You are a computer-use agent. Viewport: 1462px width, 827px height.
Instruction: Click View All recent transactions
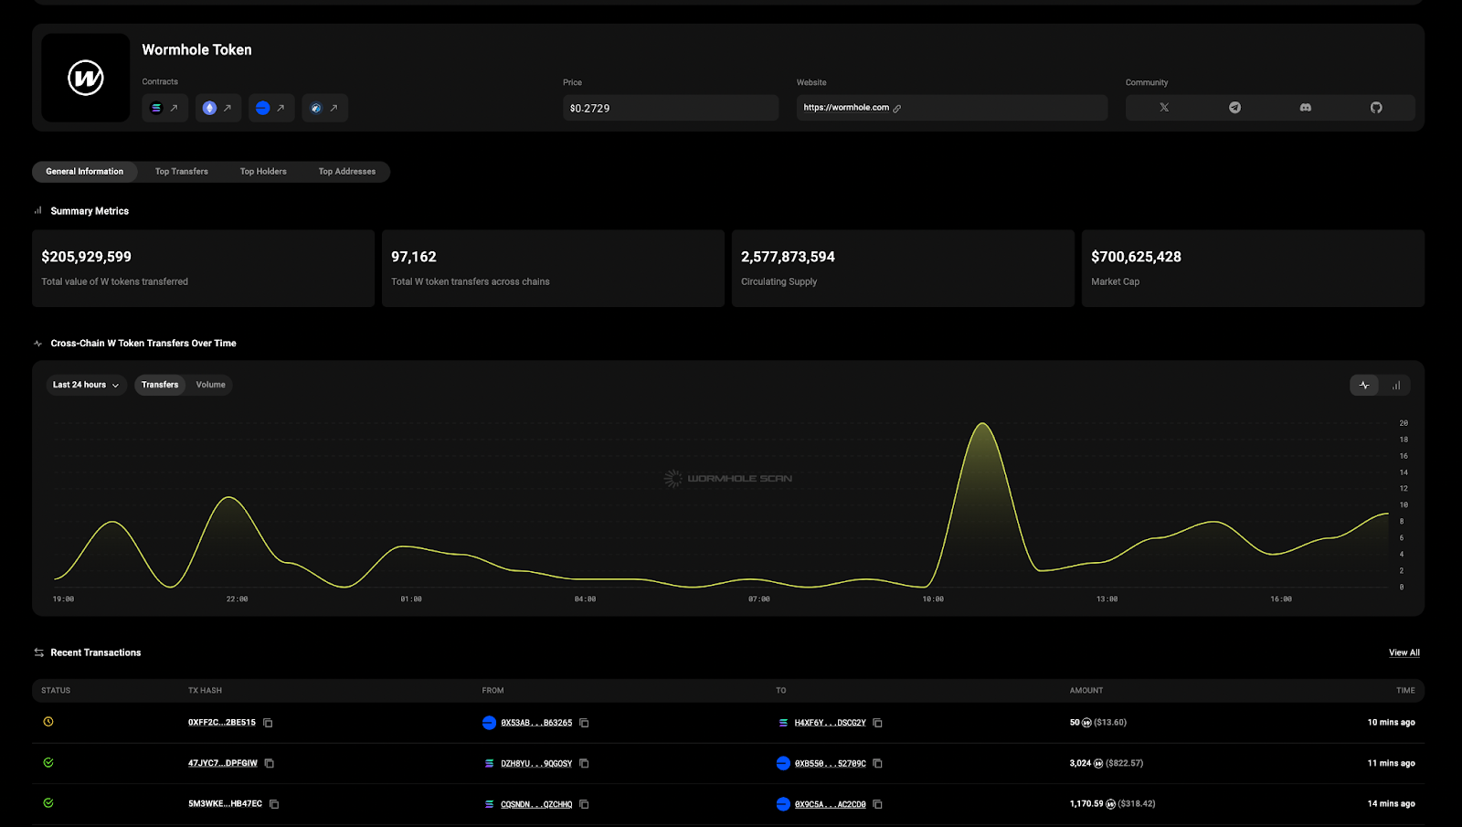click(1404, 652)
